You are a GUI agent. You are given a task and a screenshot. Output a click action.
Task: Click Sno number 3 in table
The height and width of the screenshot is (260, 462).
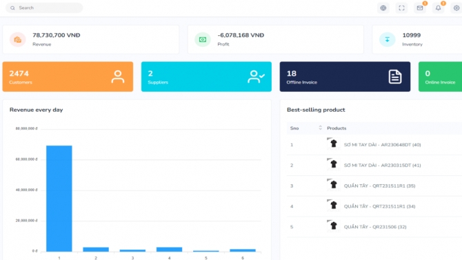click(292, 186)
